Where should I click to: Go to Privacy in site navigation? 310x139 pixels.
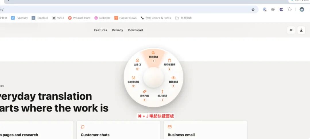pyautogui.click(x=117, y=30)
